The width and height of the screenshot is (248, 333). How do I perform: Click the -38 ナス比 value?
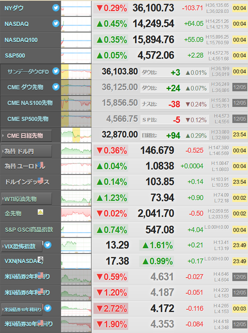(175, 104)
